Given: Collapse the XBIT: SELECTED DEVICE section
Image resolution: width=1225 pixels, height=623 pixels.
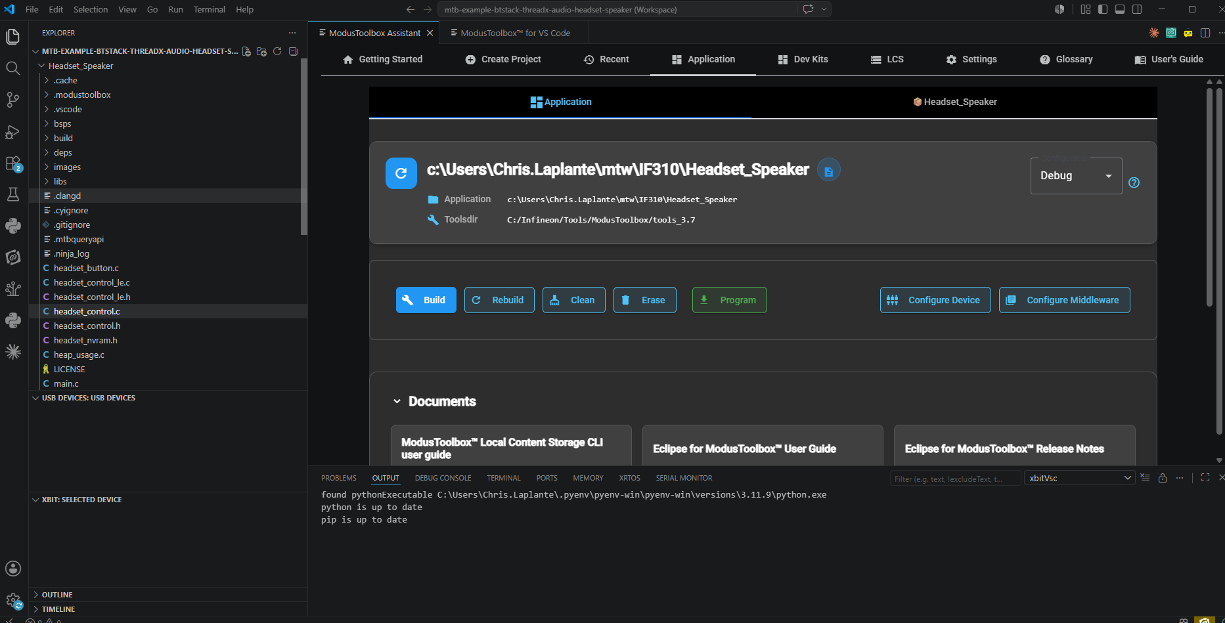Looking at the screenshot, I should [168, 500].
